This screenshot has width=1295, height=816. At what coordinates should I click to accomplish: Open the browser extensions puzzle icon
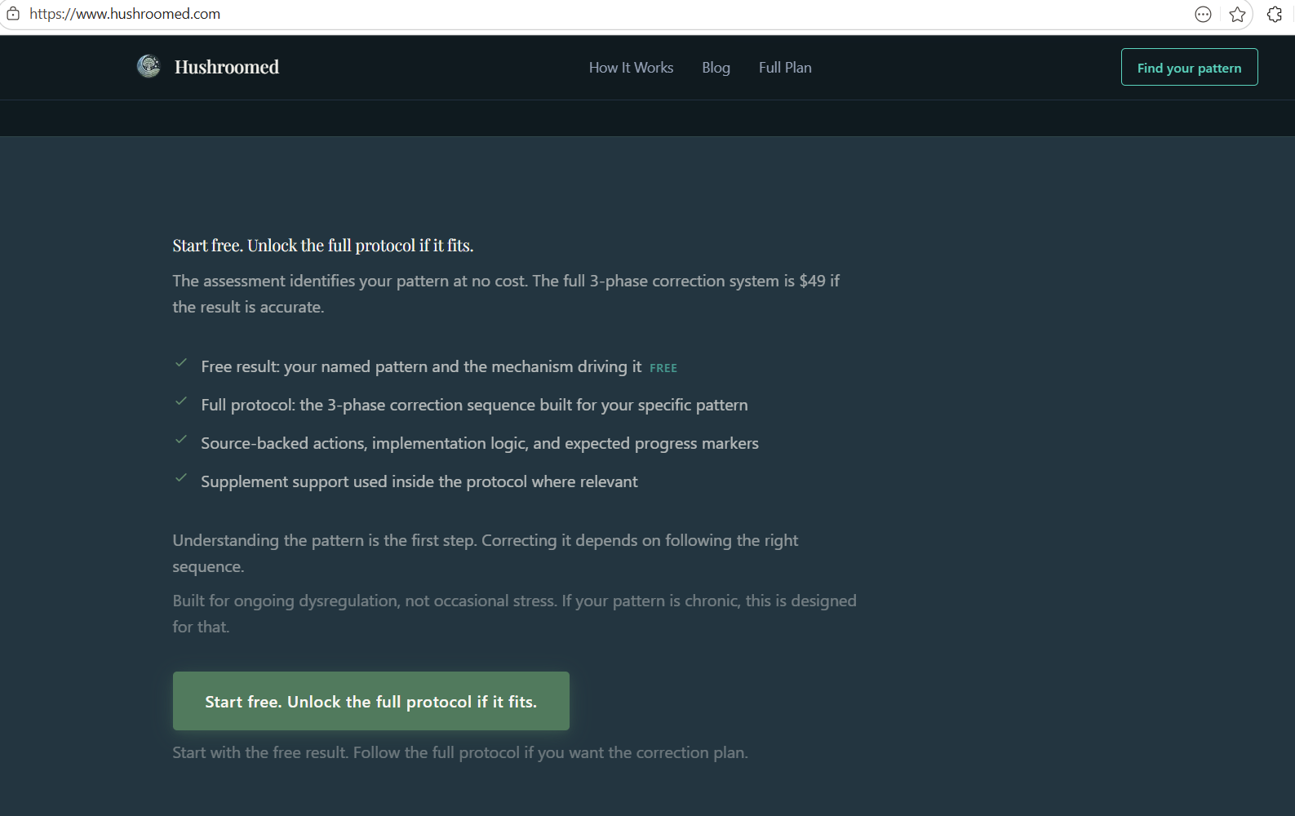[1274, 14]
